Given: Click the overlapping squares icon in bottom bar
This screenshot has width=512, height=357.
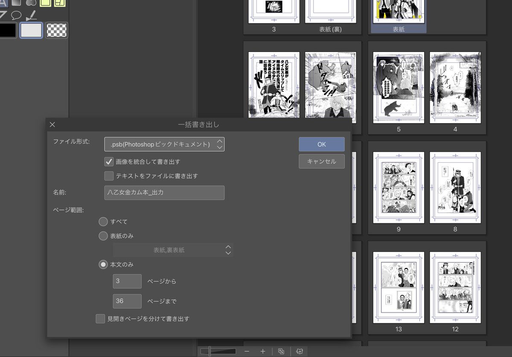Looking at the screenshot, I should click(x=281, y=351).
